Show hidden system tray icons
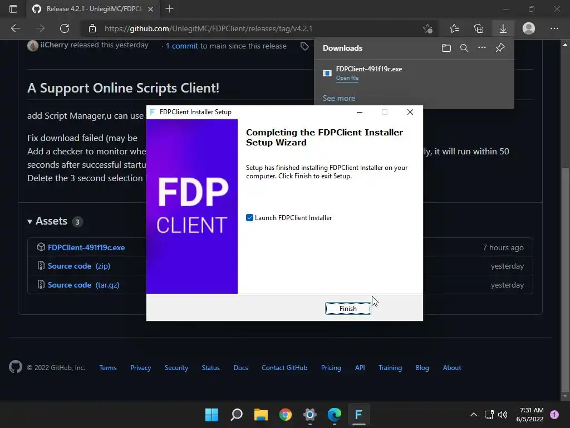This screenshot has height=428, width=570. click(473, 415)
